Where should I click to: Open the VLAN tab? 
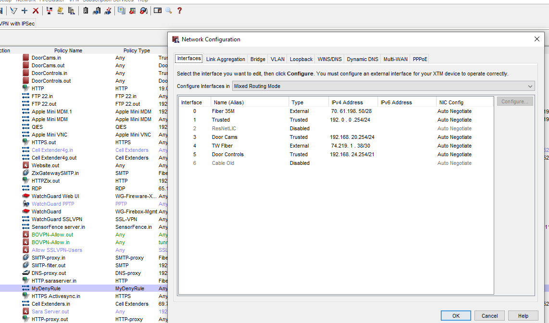pyautogui.click(x=277, y=59)
